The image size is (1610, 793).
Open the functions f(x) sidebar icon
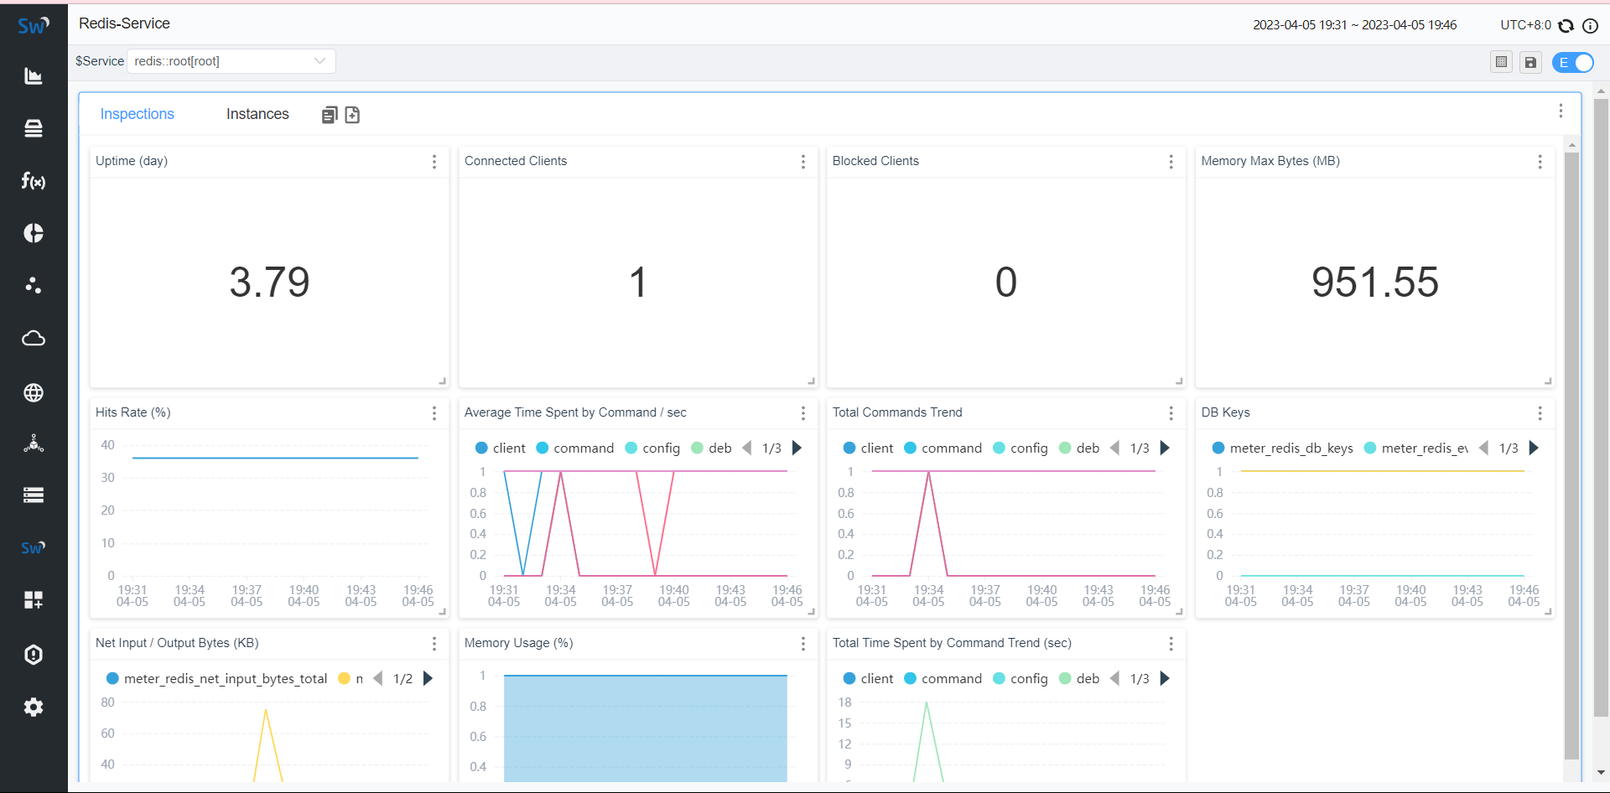[34, 181]
